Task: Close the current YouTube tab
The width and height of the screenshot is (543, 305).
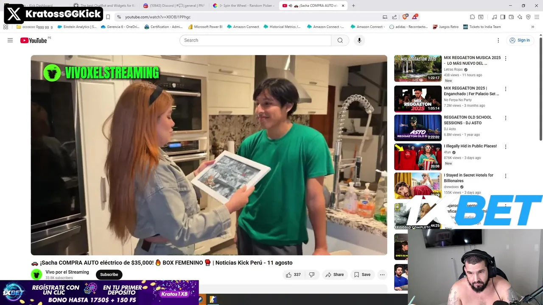Action: pos(343,6)
